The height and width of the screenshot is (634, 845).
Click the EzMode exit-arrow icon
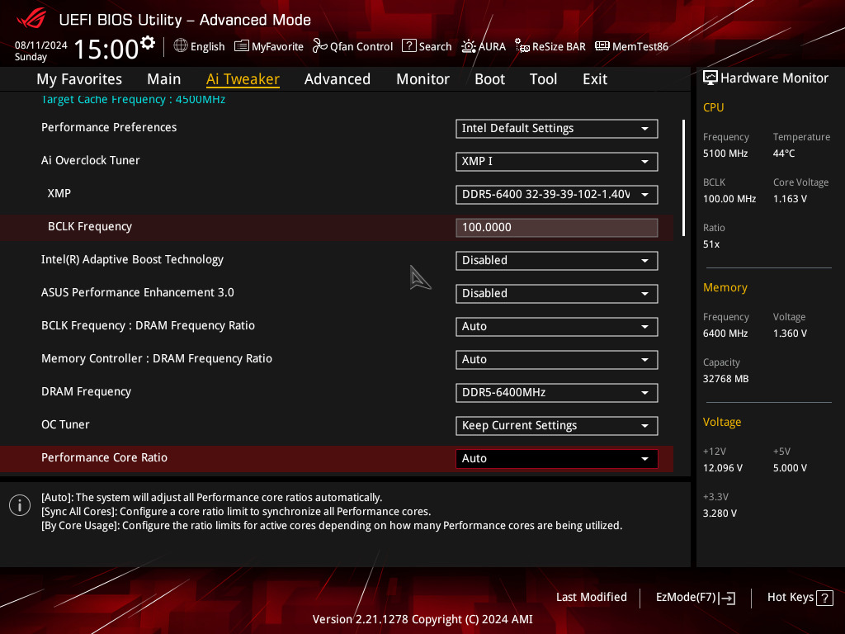(x=727, y=598)
